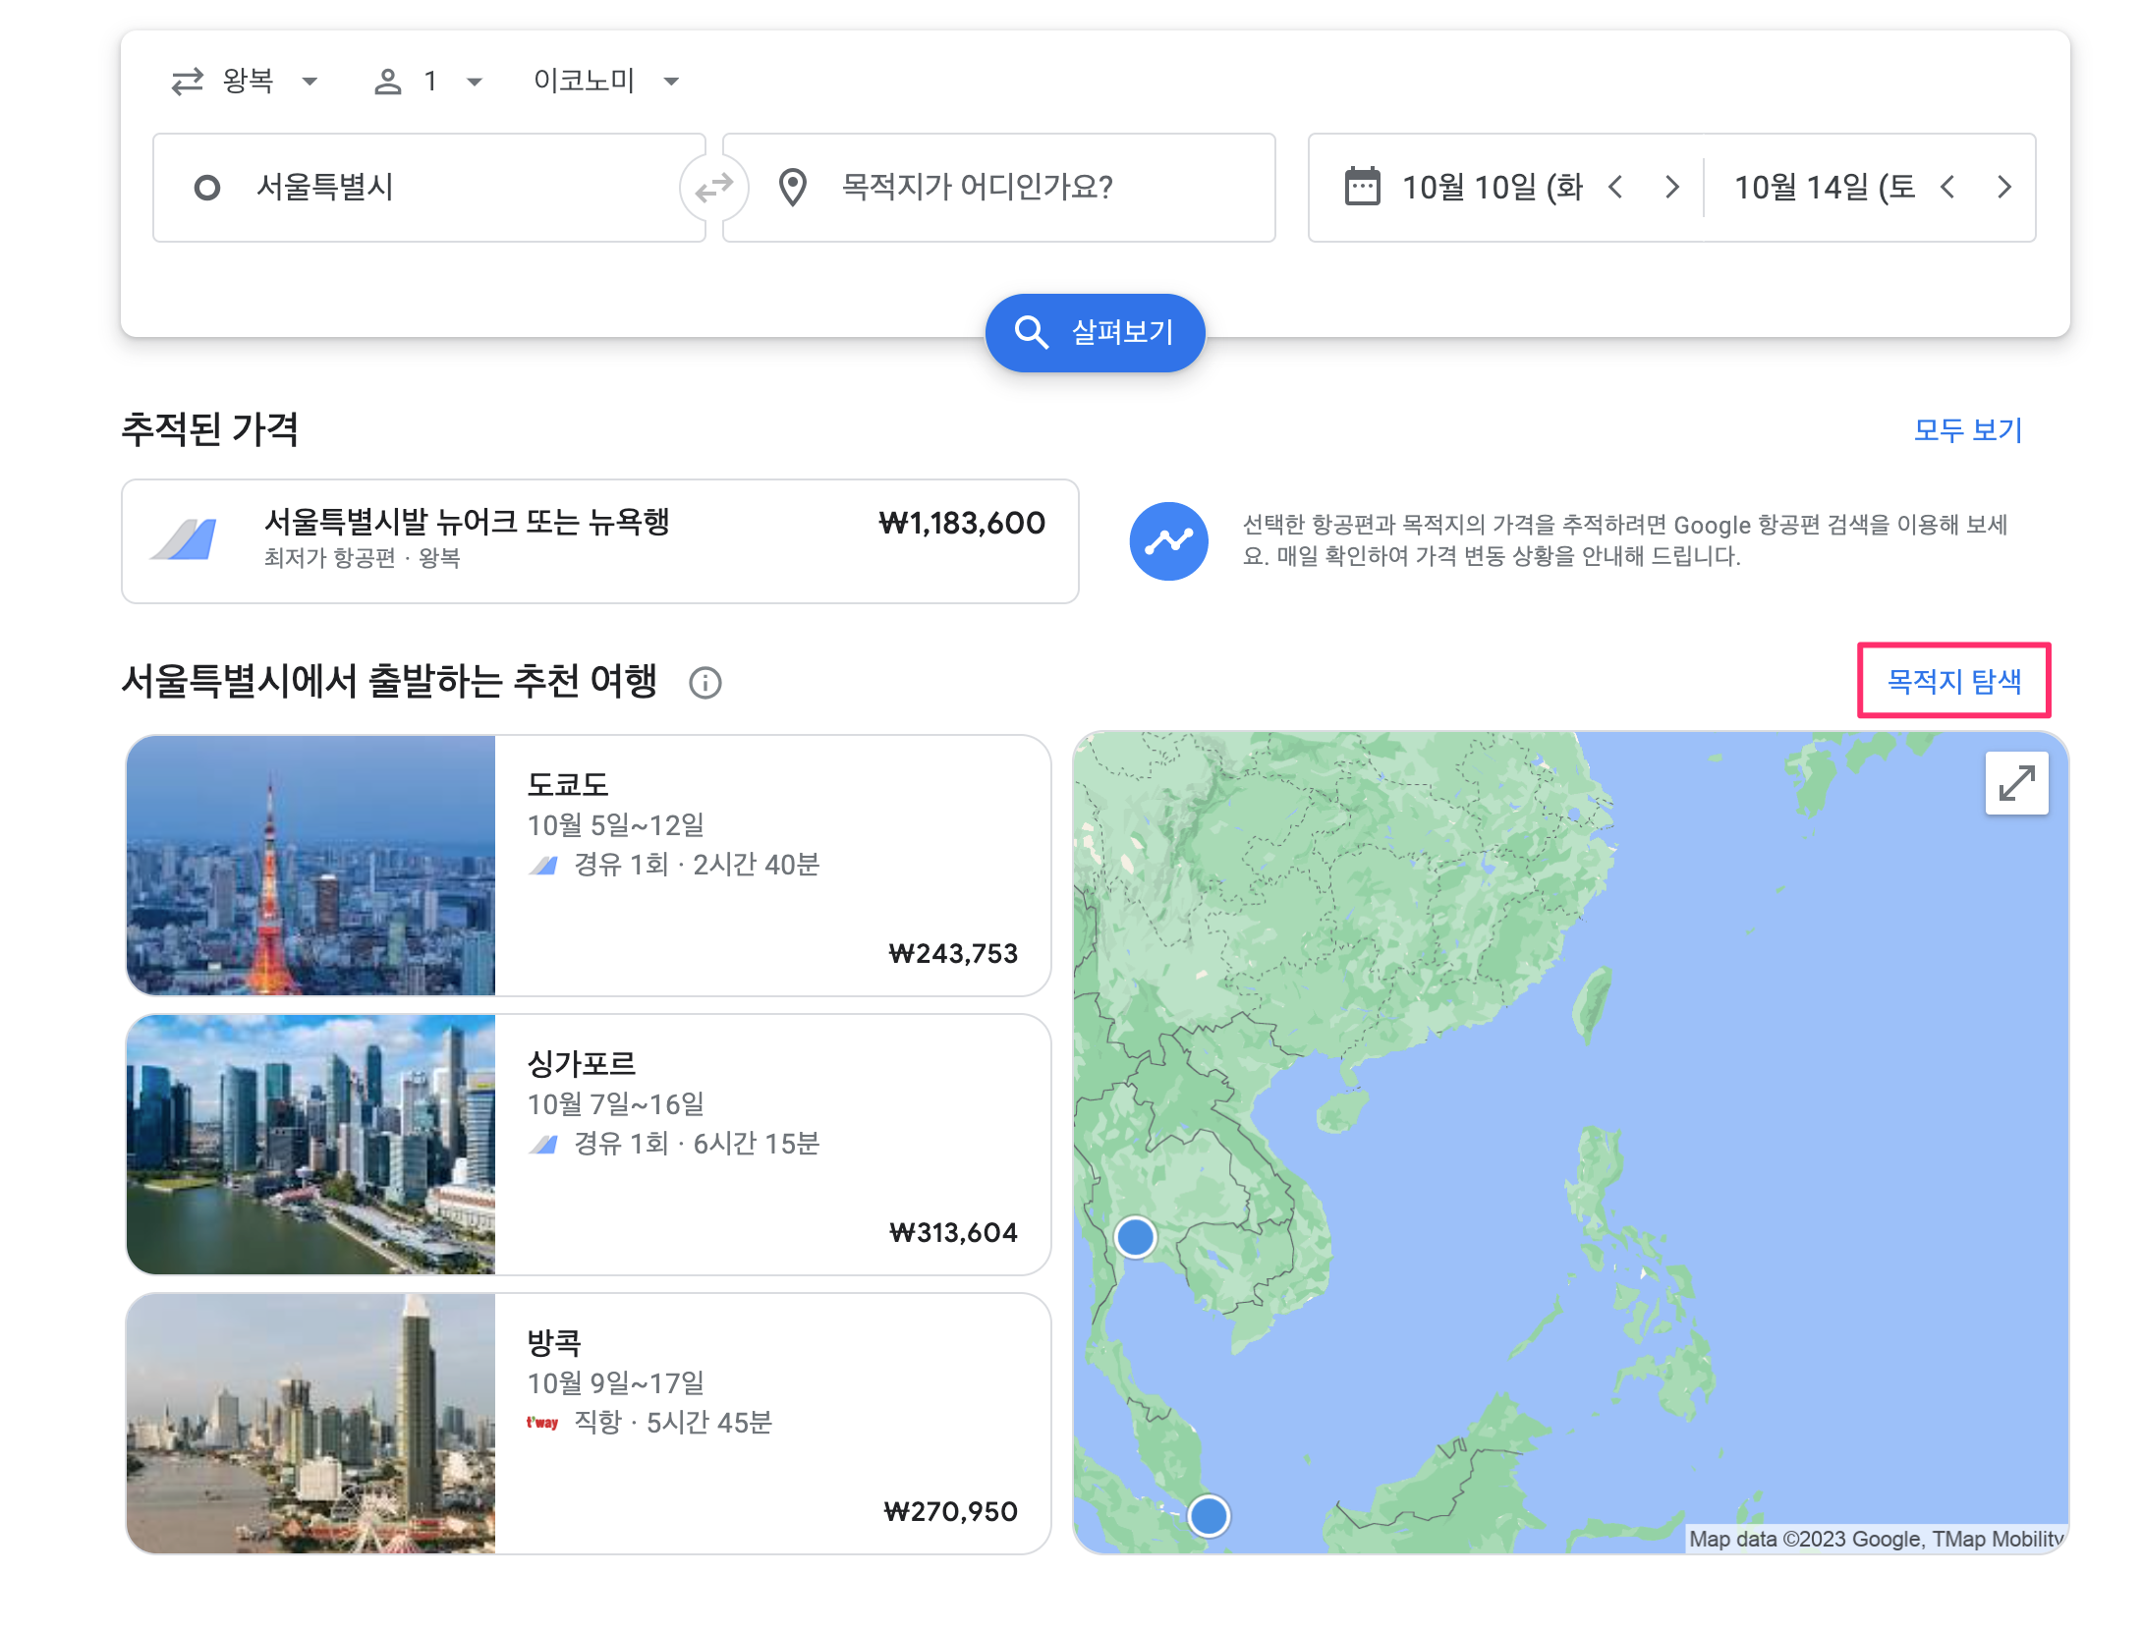Advance departure date with the right chevron
2142x1631 pixels.
coord(1673,187)
